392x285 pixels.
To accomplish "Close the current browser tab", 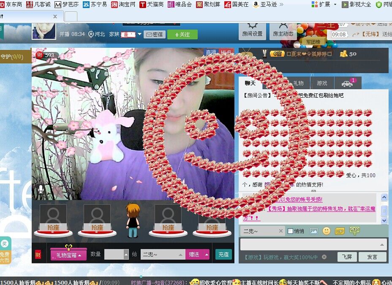I will coord(55,16).
